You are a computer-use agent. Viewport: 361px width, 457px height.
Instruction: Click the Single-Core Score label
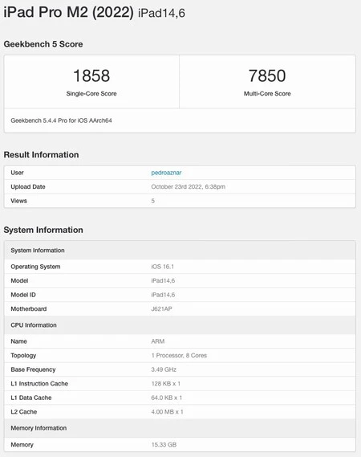(91, 93)
